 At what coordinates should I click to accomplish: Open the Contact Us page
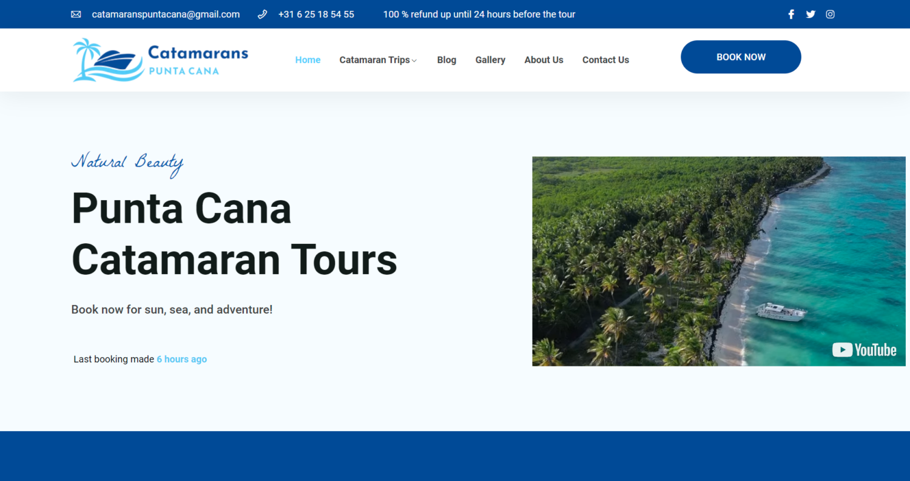tap(605, 60)
